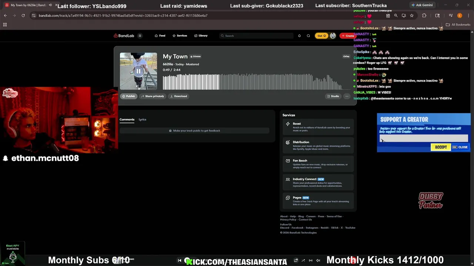Open the Services menu item
Image resolution: width=474 pixels, height=266 pixels.
pos(180,36)
